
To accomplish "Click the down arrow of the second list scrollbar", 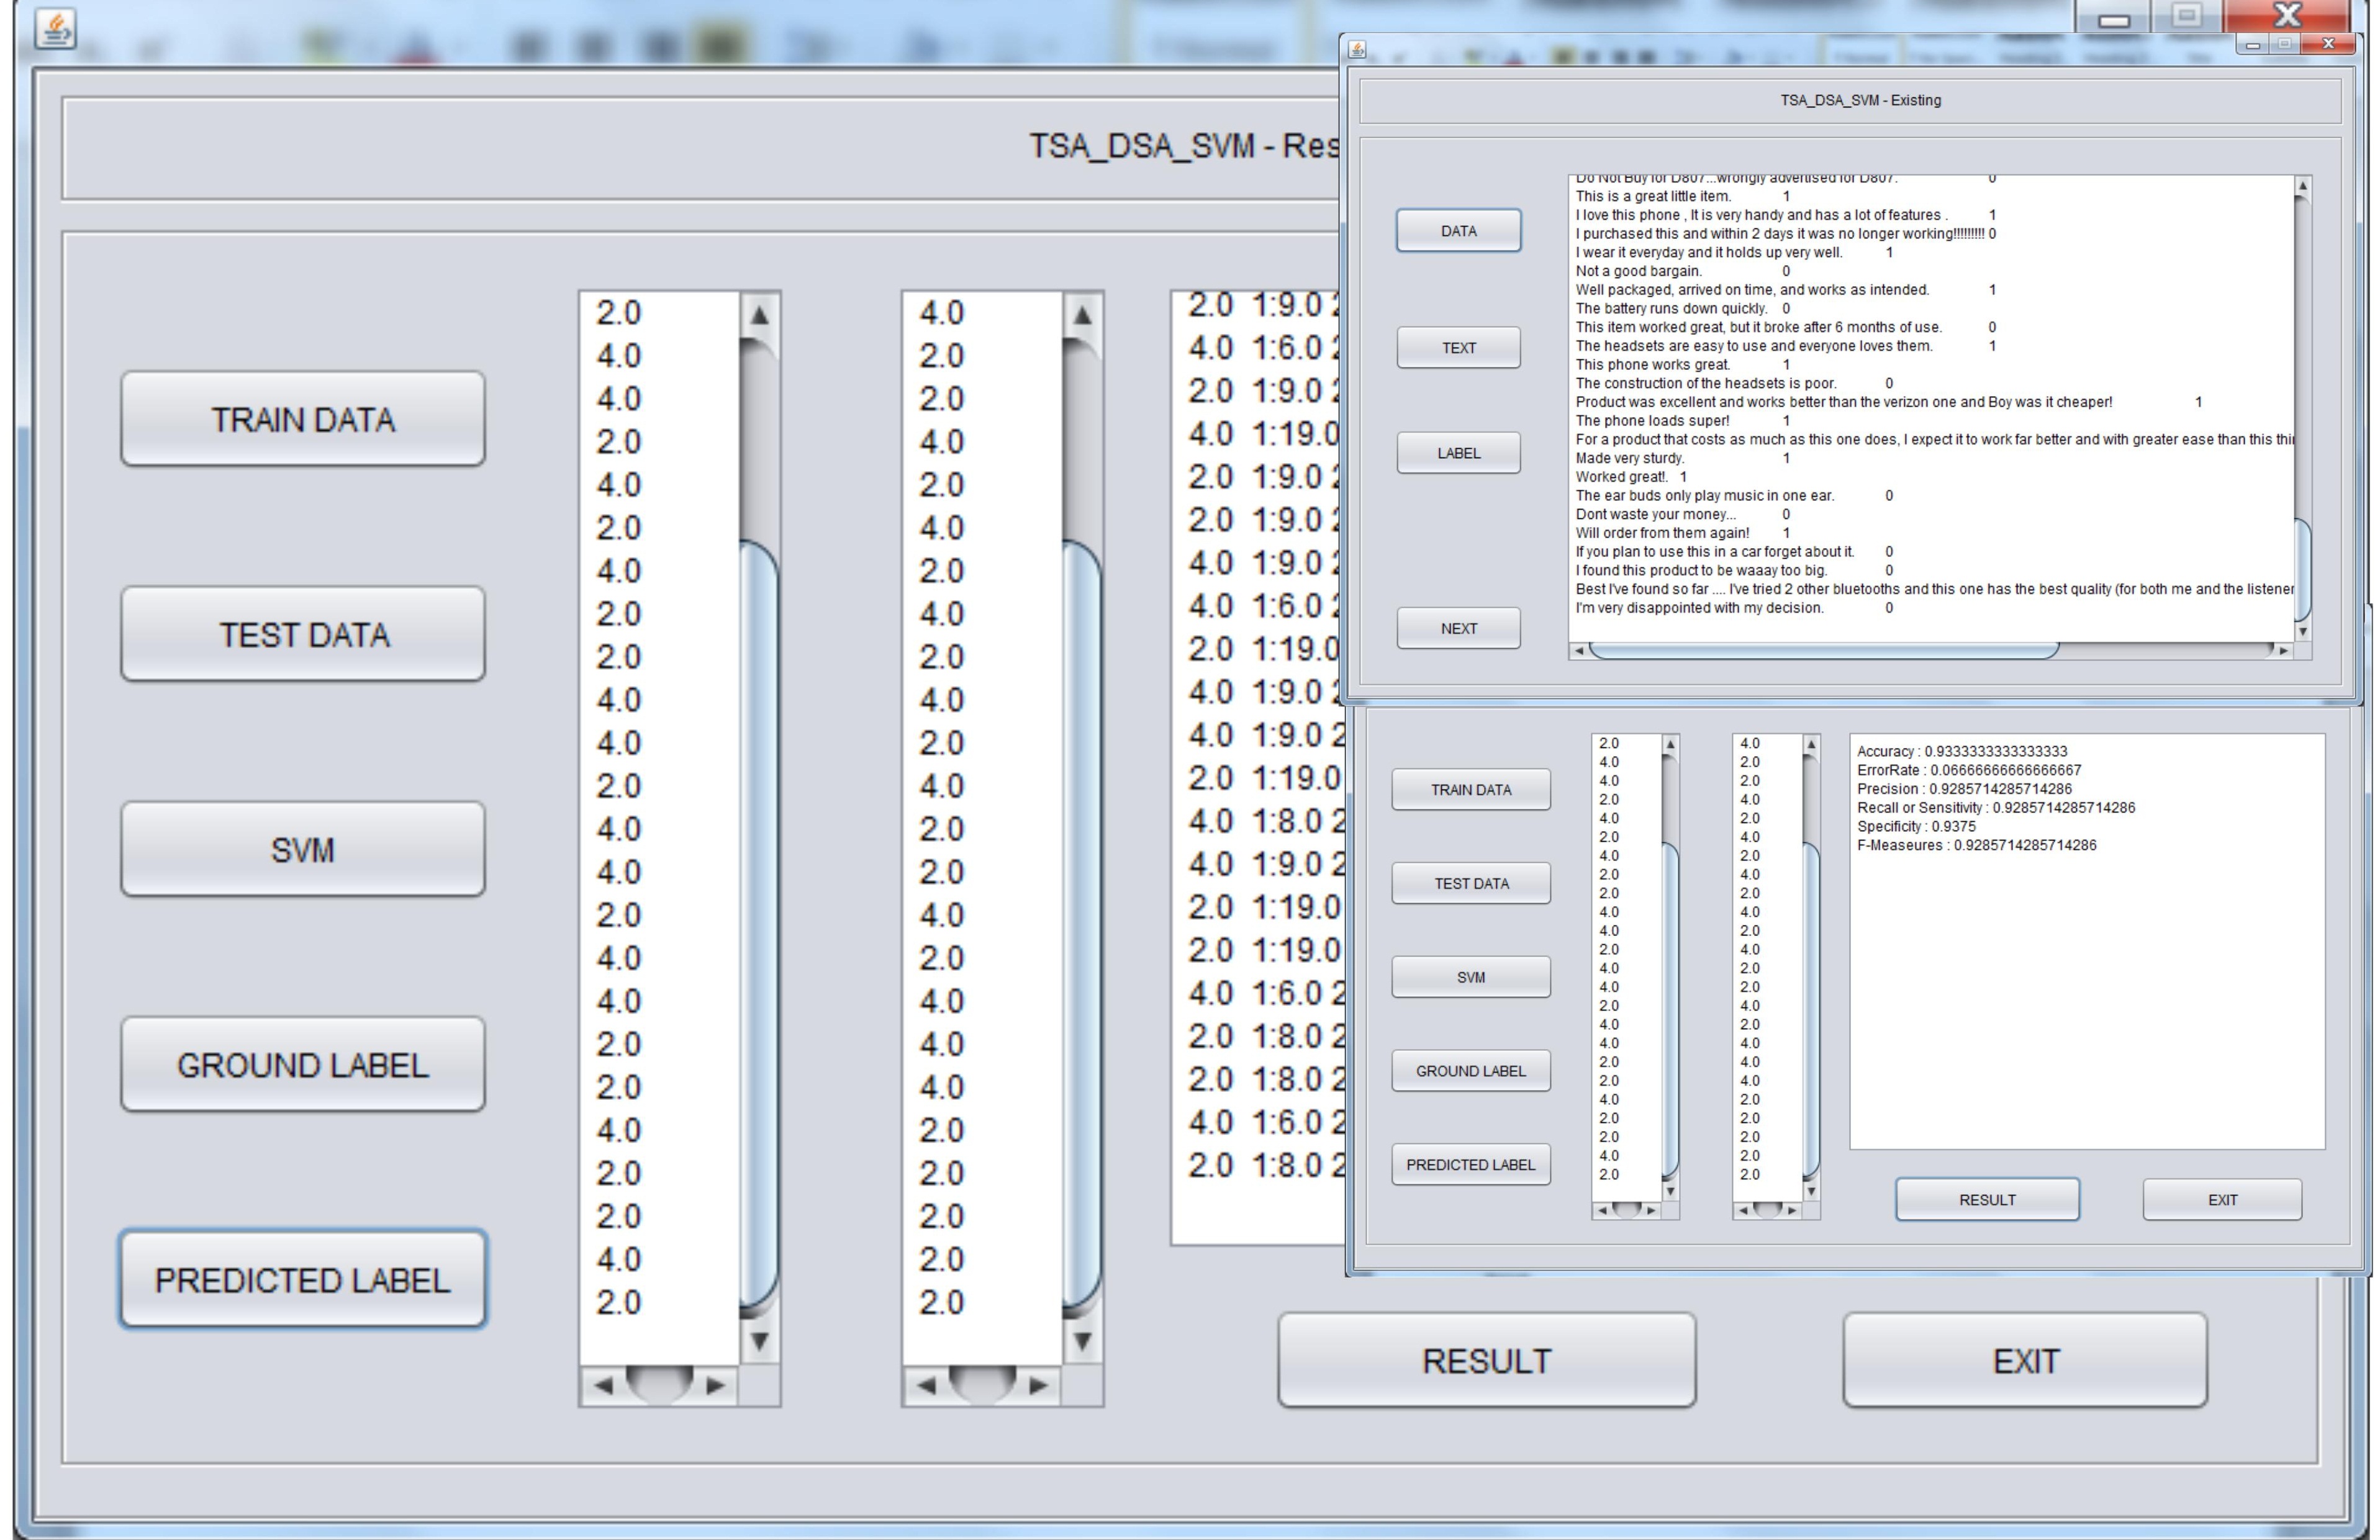I will (1083, 1341).
